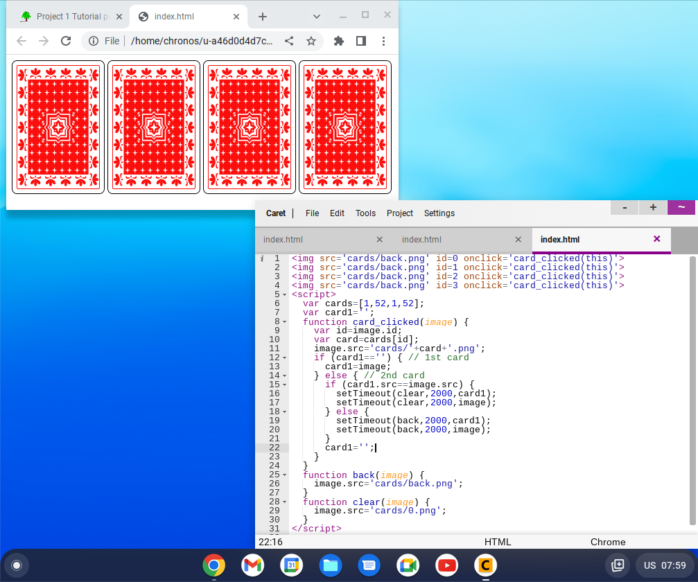Image resolution: width=698 pixels, height=582 pixels.
Task: Open a new browser tab
Action: point(263,17)
